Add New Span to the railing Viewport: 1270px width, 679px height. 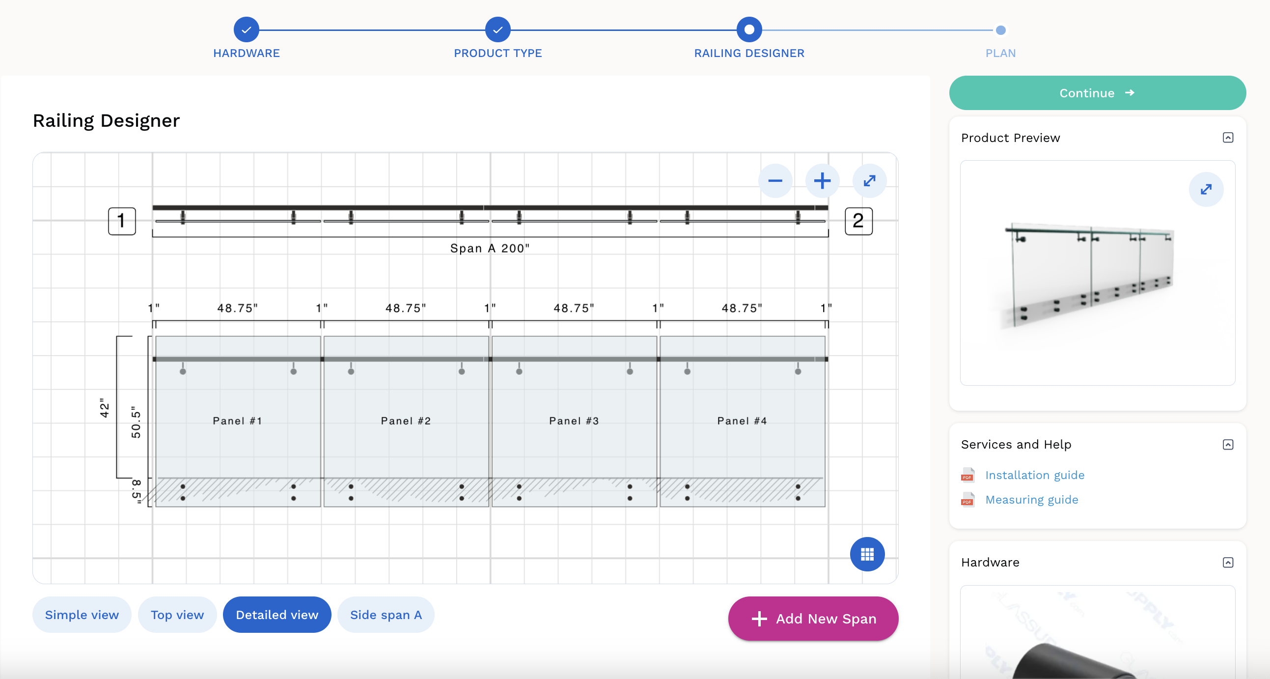pos(813,619)
